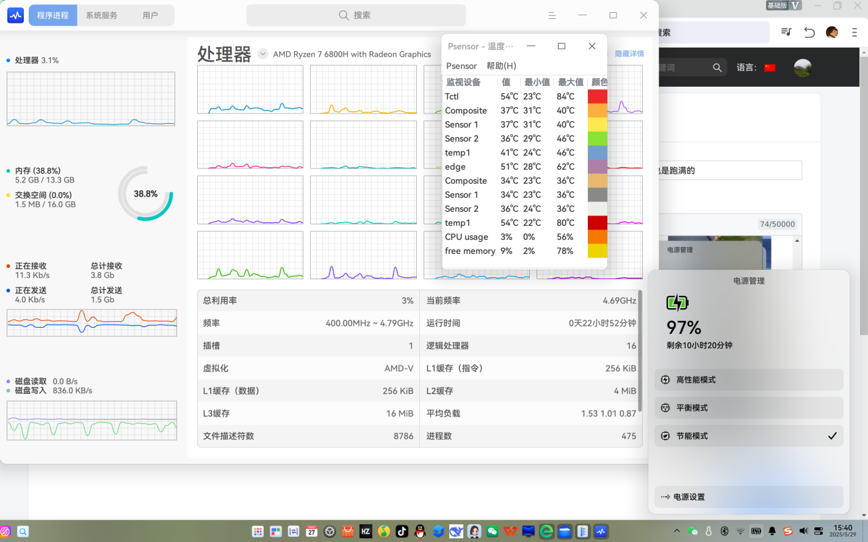Select the 程序进程 tab button
This screenshot has width=868, height=542.
[x=53, y=16]
